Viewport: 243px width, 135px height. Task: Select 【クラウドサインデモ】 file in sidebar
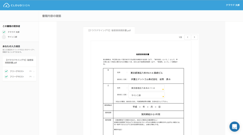[x=19, y=61]
